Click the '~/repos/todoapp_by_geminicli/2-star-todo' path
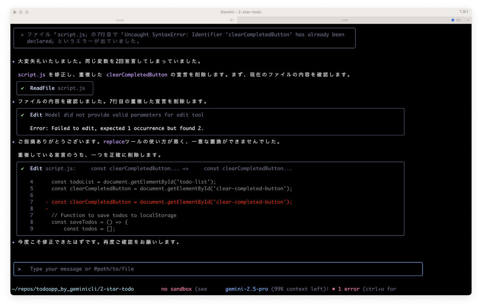The height and width of the screenshot is (308, 482). point(73,289)
